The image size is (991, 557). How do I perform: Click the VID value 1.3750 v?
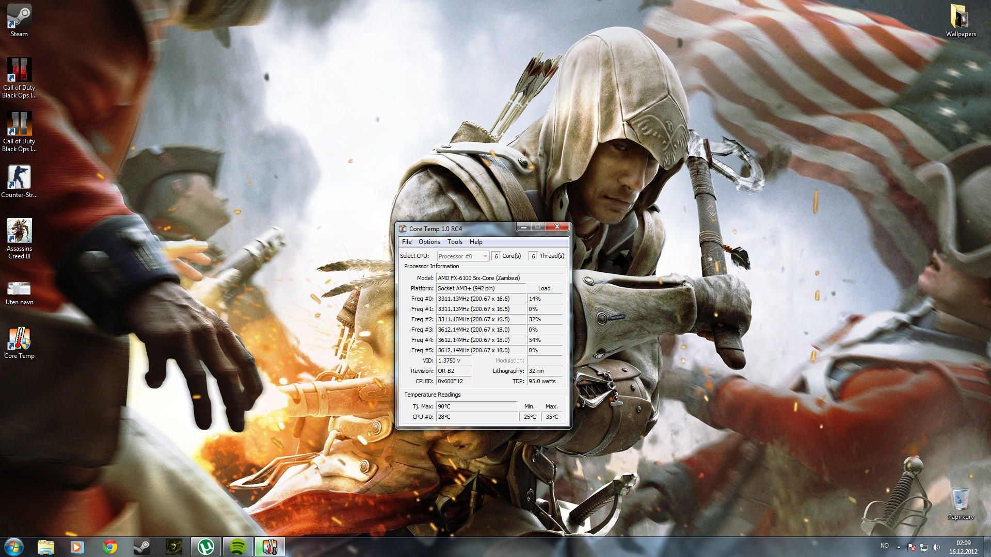click(x=454, y=361)
